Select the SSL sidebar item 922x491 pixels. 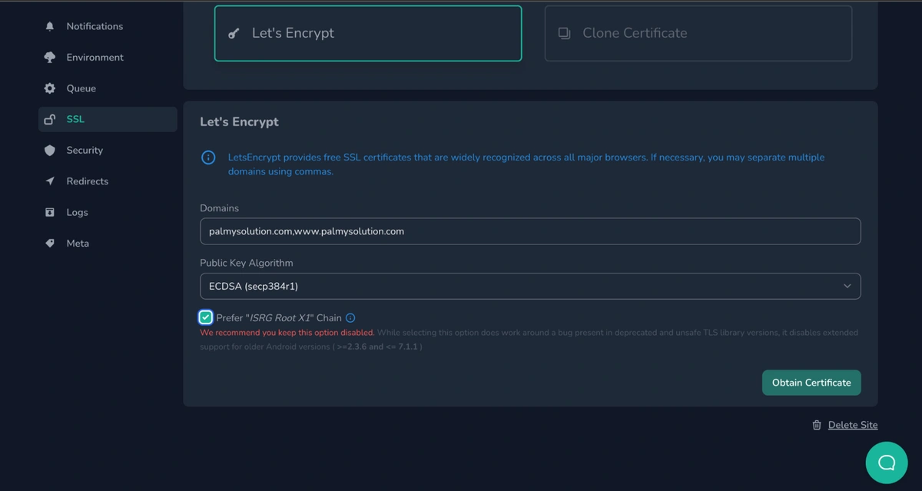point(108,119)
